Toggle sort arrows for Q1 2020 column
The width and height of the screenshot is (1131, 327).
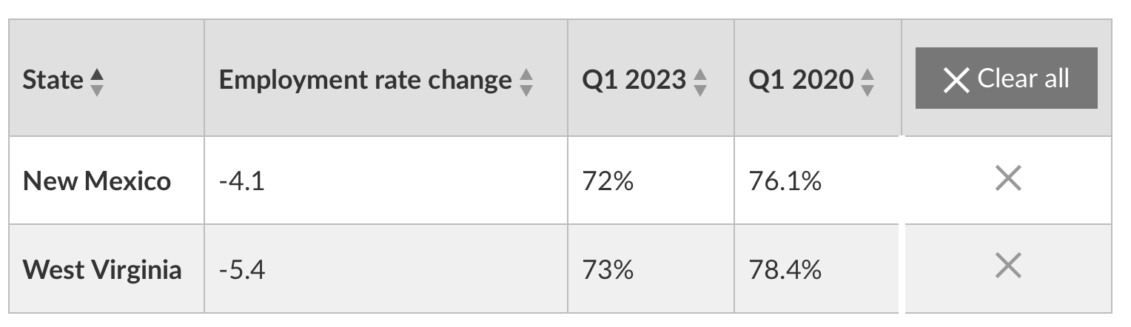[x=867, y=81]
